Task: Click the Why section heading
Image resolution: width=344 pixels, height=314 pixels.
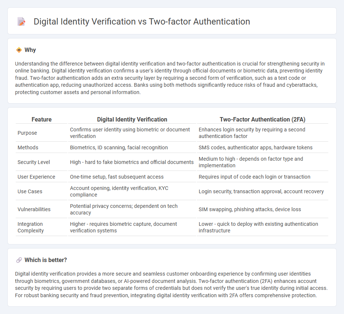Action: [x=30, y=50]
